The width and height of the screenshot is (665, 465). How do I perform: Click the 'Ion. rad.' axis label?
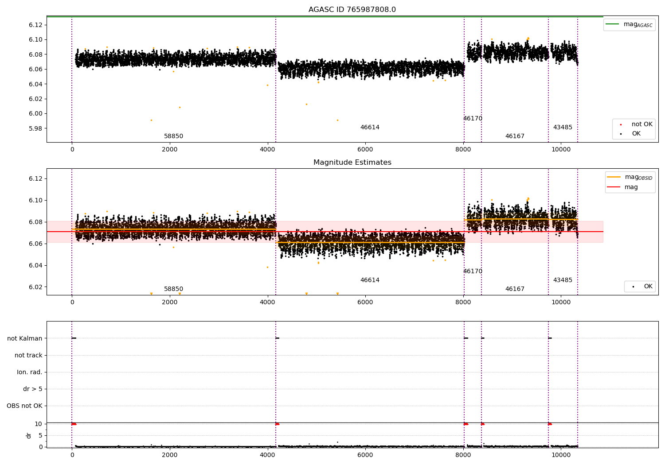point(30,372)
